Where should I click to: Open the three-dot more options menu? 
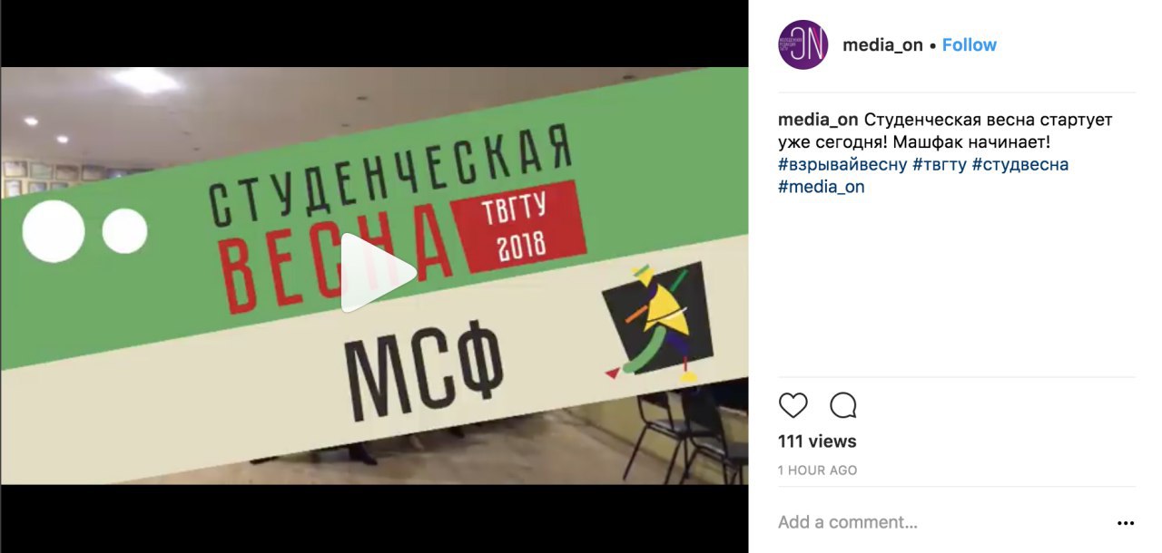(1126, 523)
